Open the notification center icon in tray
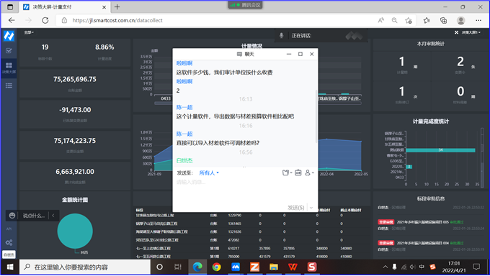Image resolution: width=490 pixels, height=276 pixels. pos(476,267)
